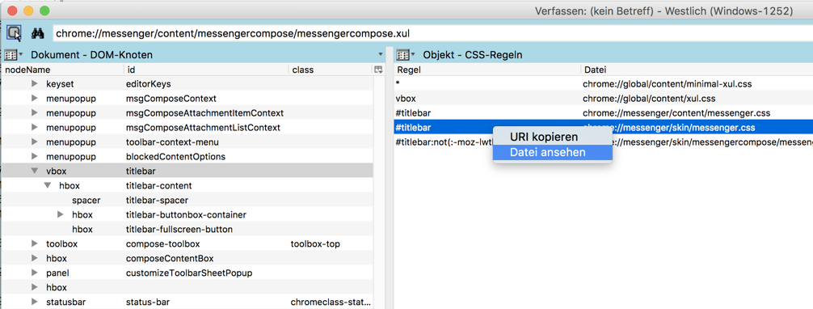Open the Objekt panel view icon menu

[x=406, y=54]
